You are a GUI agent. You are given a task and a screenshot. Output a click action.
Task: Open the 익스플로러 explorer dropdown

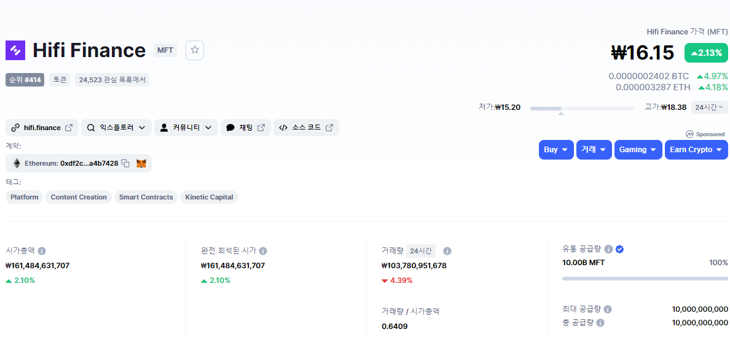[116, 128]
